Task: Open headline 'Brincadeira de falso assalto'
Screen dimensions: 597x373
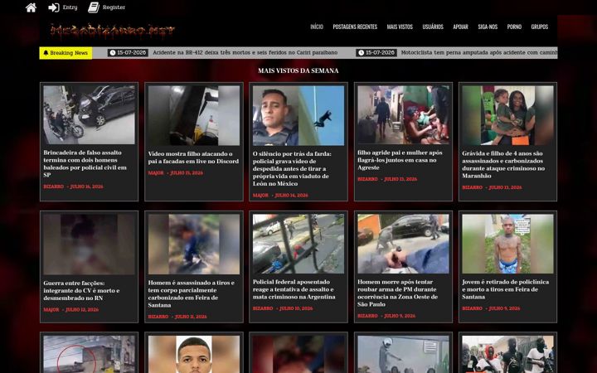Action: click(85, 163)
